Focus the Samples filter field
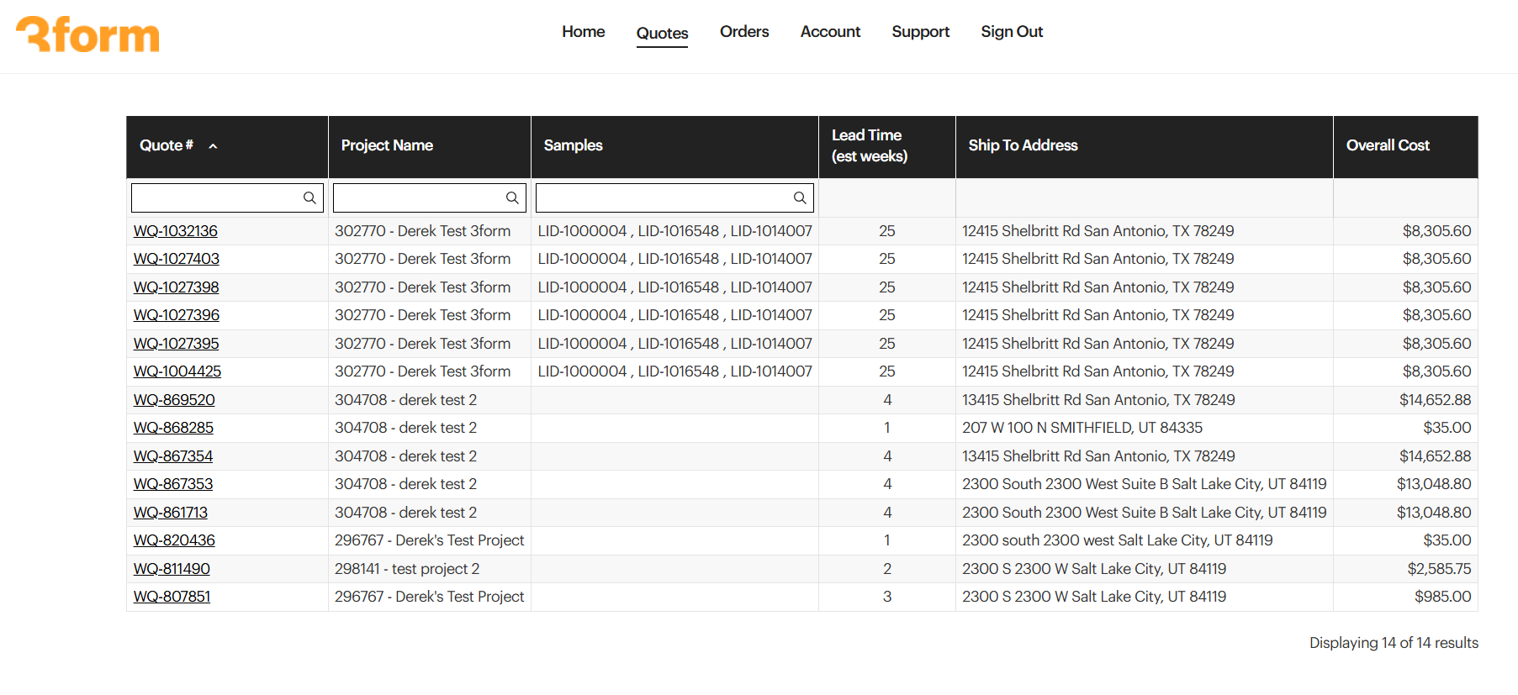 click(x=664, y=197)
